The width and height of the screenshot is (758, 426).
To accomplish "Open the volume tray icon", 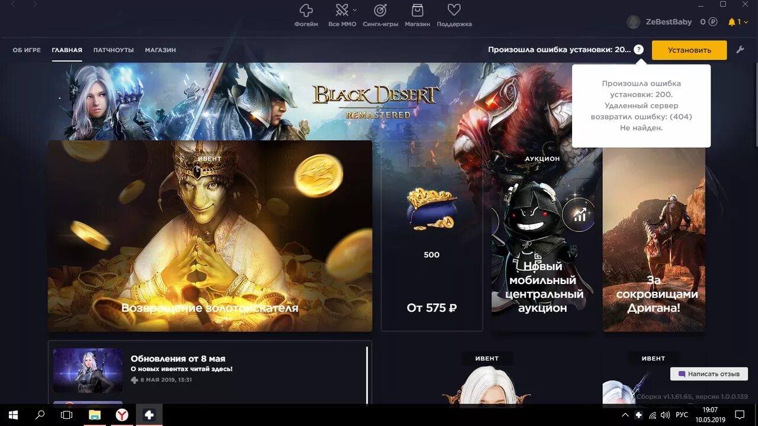I will pyautogui.click(x=666, y=415).
